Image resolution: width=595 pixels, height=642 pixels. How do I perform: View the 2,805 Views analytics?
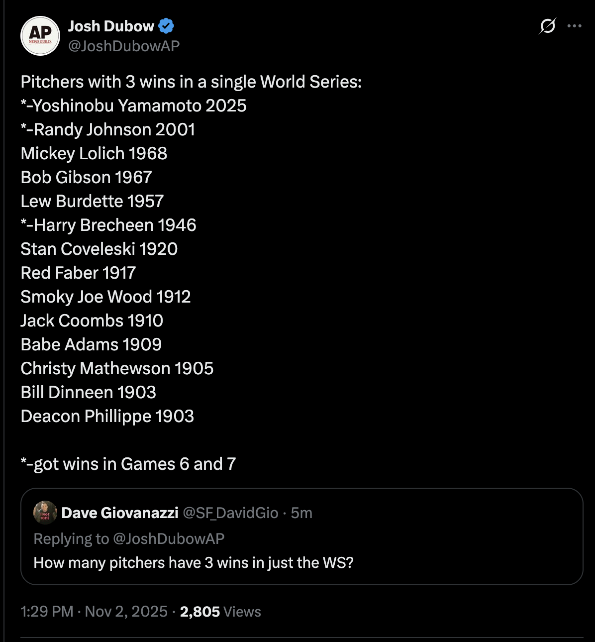(x=220, y=612)
